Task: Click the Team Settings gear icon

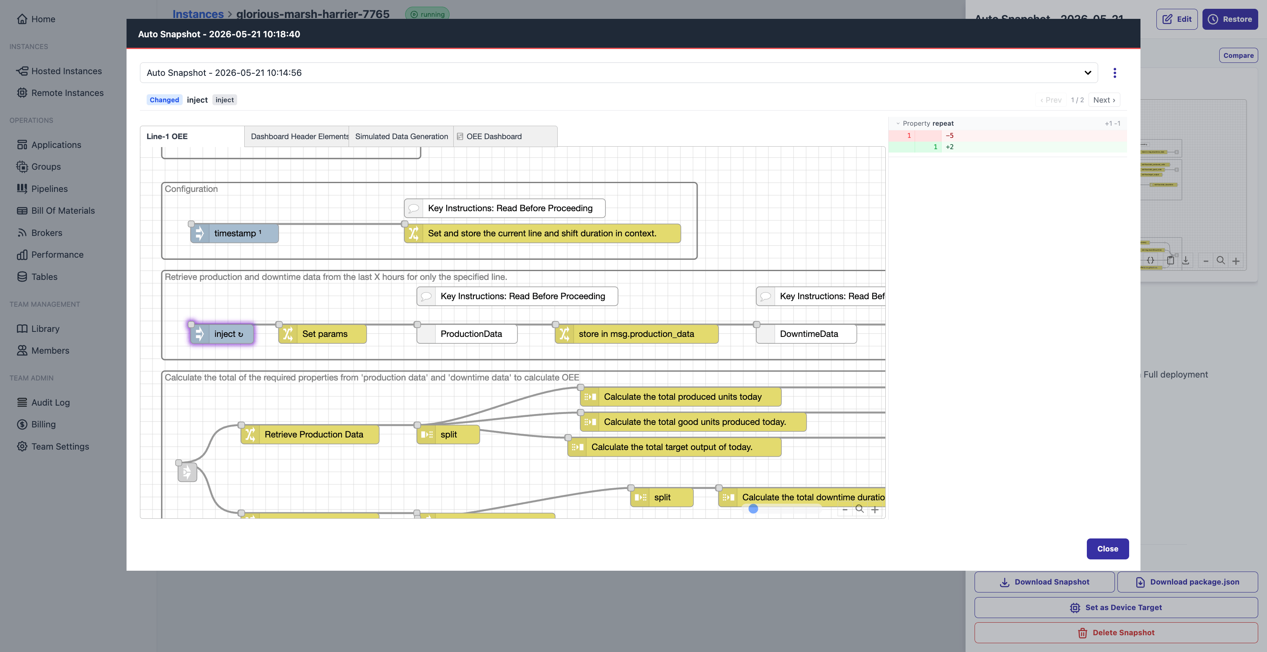Action: tap(22, 446)
